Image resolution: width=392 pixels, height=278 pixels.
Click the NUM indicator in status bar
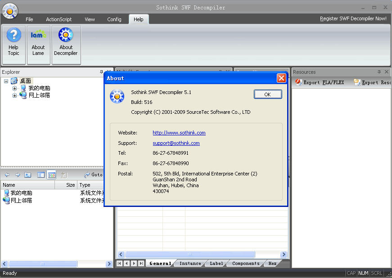(x=364, y=273)
